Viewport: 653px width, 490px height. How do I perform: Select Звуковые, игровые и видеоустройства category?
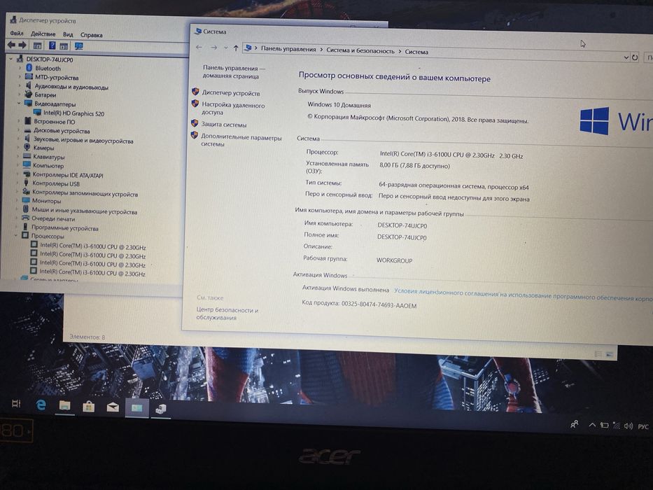(83, 141)
